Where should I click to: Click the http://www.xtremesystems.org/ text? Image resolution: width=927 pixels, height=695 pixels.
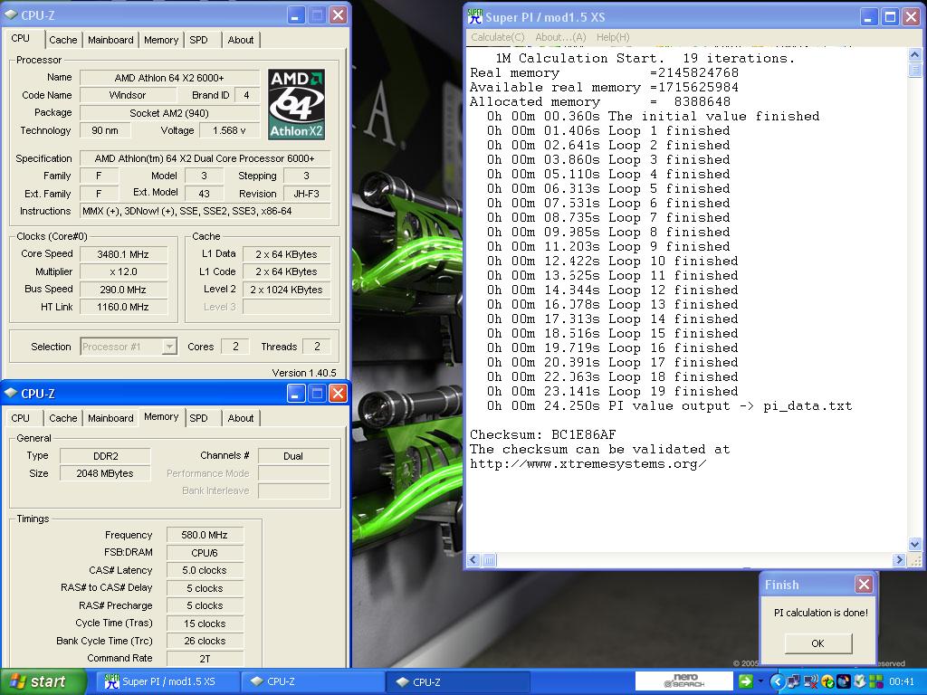coord(588,464)
